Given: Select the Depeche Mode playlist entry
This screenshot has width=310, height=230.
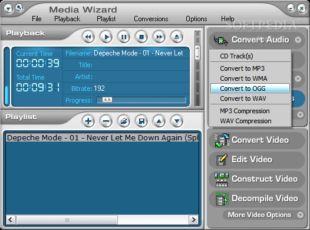Looking at the screenshot, I should (x=102, y=137).
